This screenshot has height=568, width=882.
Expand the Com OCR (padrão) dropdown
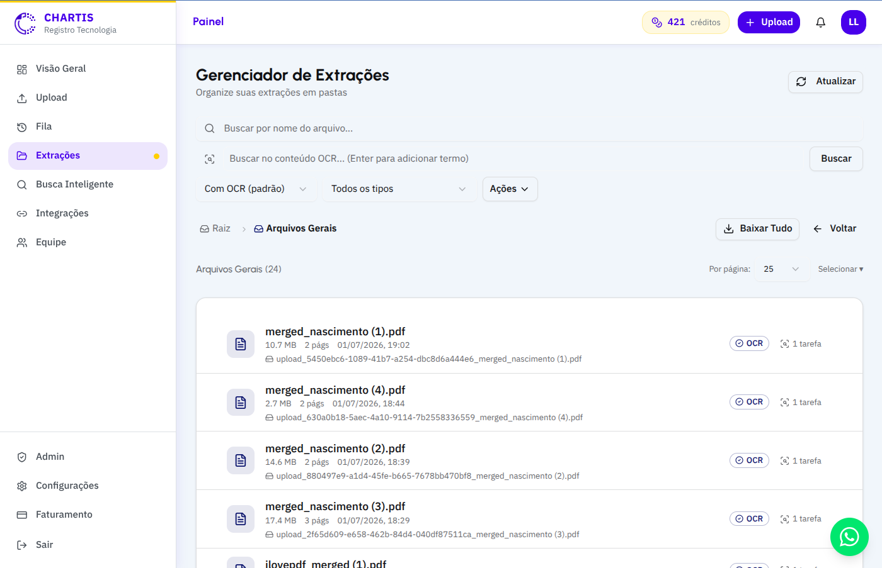point(256,189)
